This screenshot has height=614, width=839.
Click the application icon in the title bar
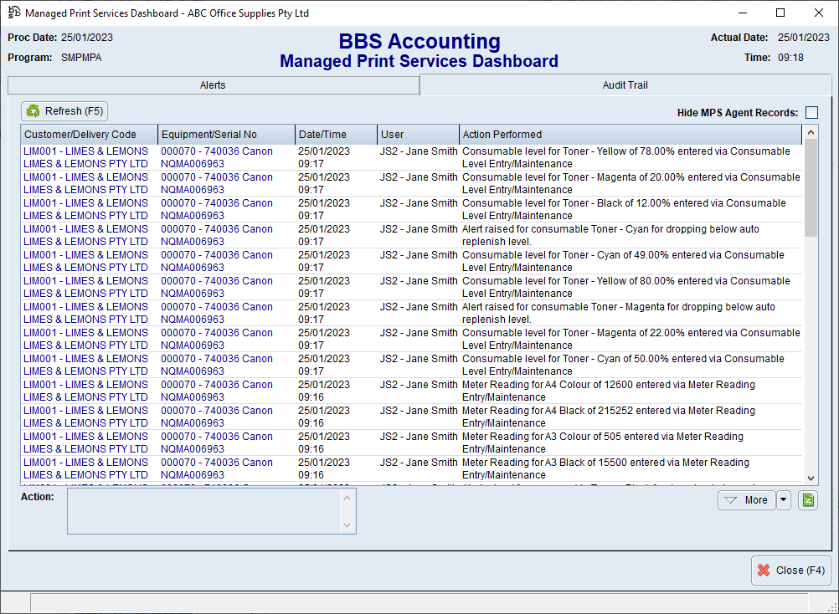(x=13, y=13)
